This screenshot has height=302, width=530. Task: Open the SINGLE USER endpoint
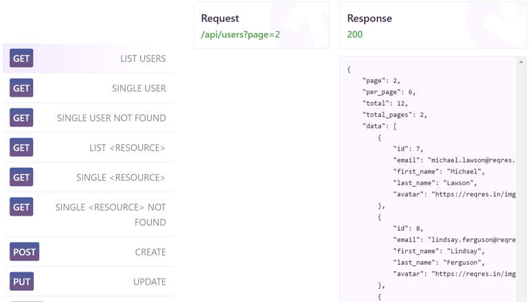coord(88,88)
